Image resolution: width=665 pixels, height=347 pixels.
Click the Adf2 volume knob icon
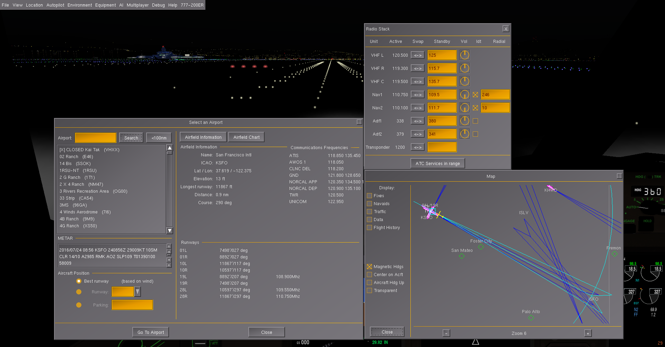[x=464, y=134]
